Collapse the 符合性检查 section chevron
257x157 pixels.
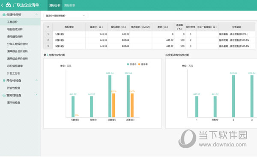(36, 80)
